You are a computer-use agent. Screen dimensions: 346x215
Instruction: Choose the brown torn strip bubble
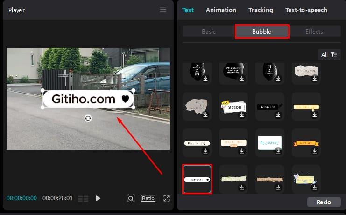click(269, 179)
